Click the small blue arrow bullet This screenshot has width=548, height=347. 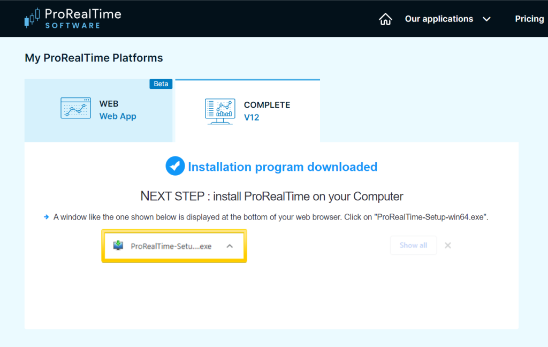point(47,217)
